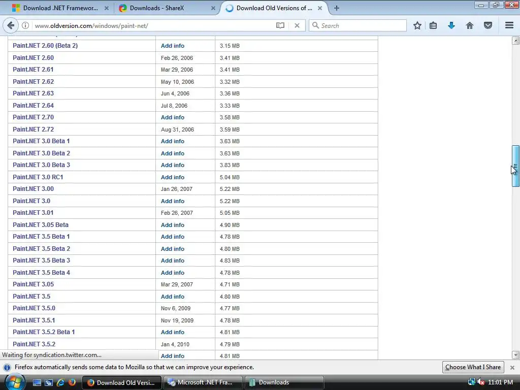
Task: Launch Internet Explorer from quick launch
Action: (x=60, y=382)
